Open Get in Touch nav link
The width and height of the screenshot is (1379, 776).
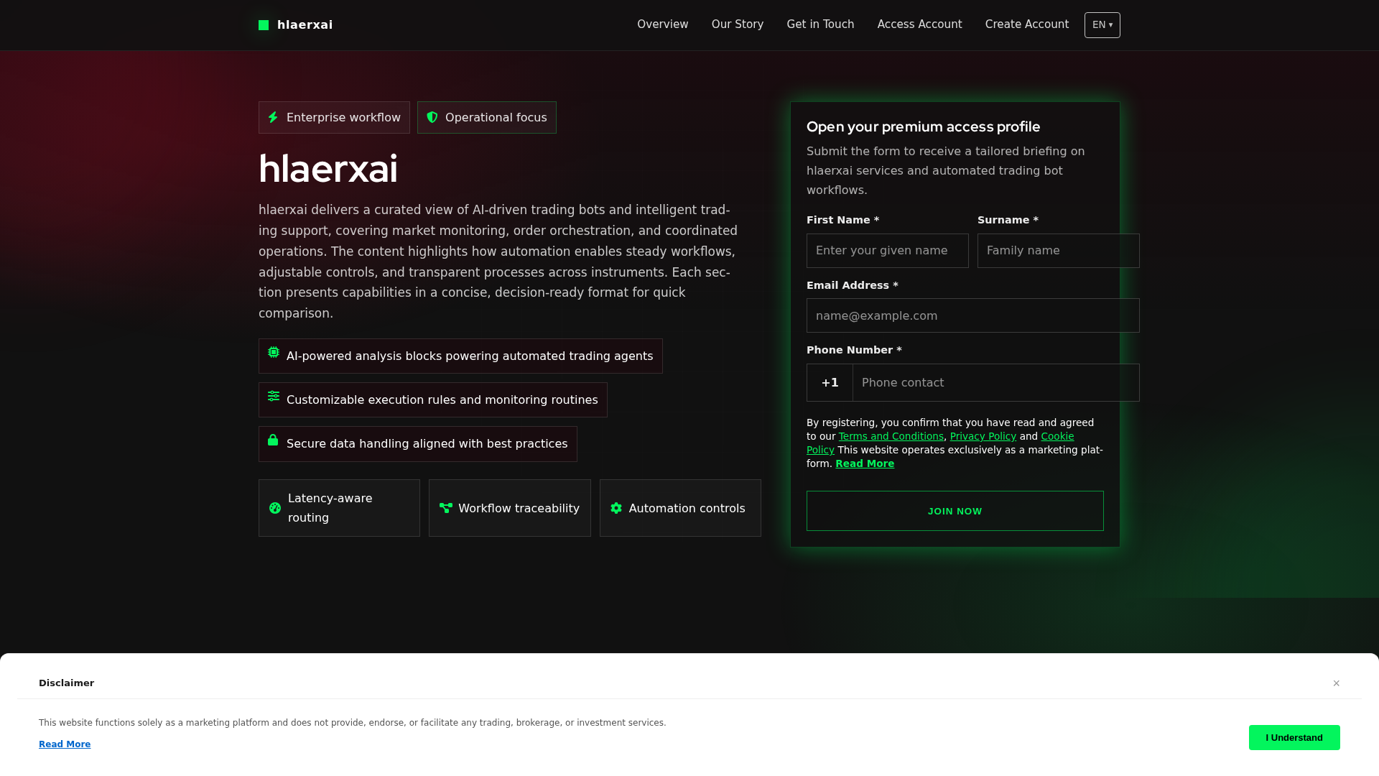[820, 24]
